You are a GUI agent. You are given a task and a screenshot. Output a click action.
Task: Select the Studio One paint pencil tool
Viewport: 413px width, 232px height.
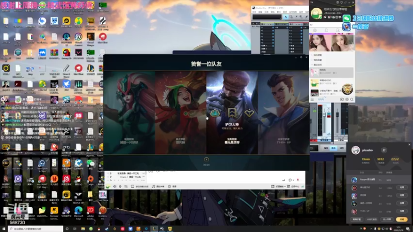coord(306,17)
